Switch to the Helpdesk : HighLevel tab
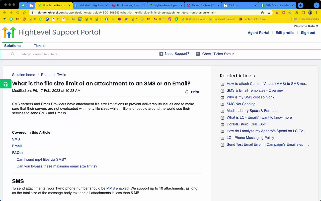This screenshot has height=201, width=321. tap(91, 5)
